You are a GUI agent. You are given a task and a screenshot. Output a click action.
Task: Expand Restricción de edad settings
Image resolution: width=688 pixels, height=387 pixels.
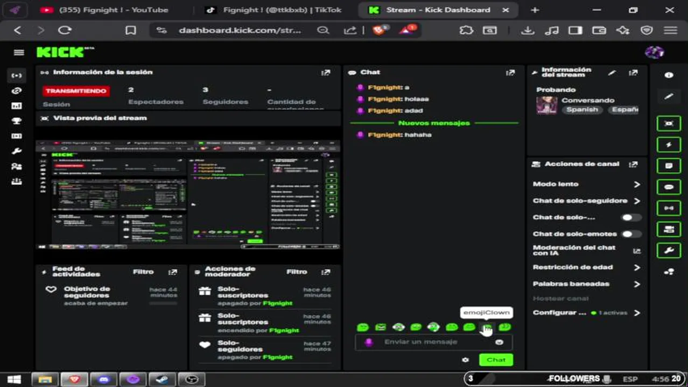coord(637,268)
